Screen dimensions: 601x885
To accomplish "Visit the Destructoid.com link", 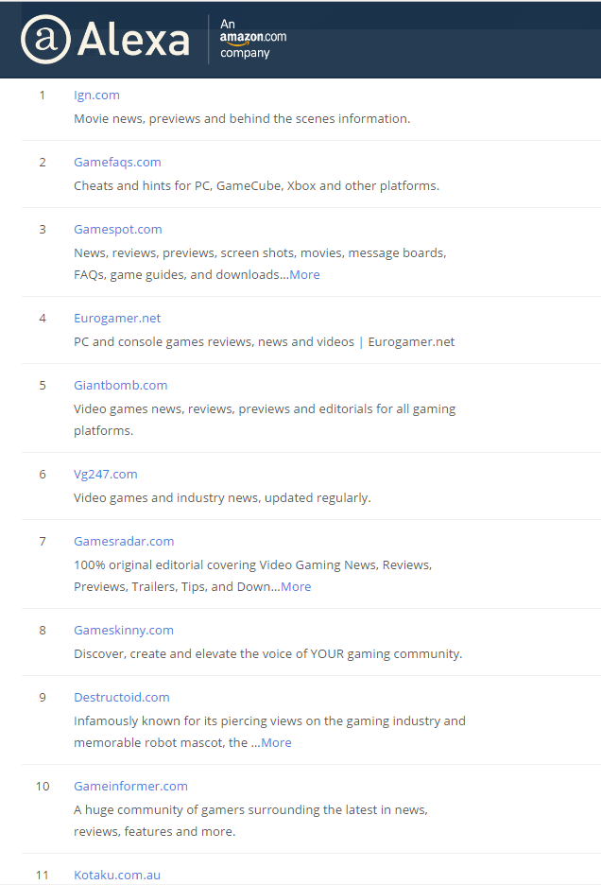I will coord(121,697).
